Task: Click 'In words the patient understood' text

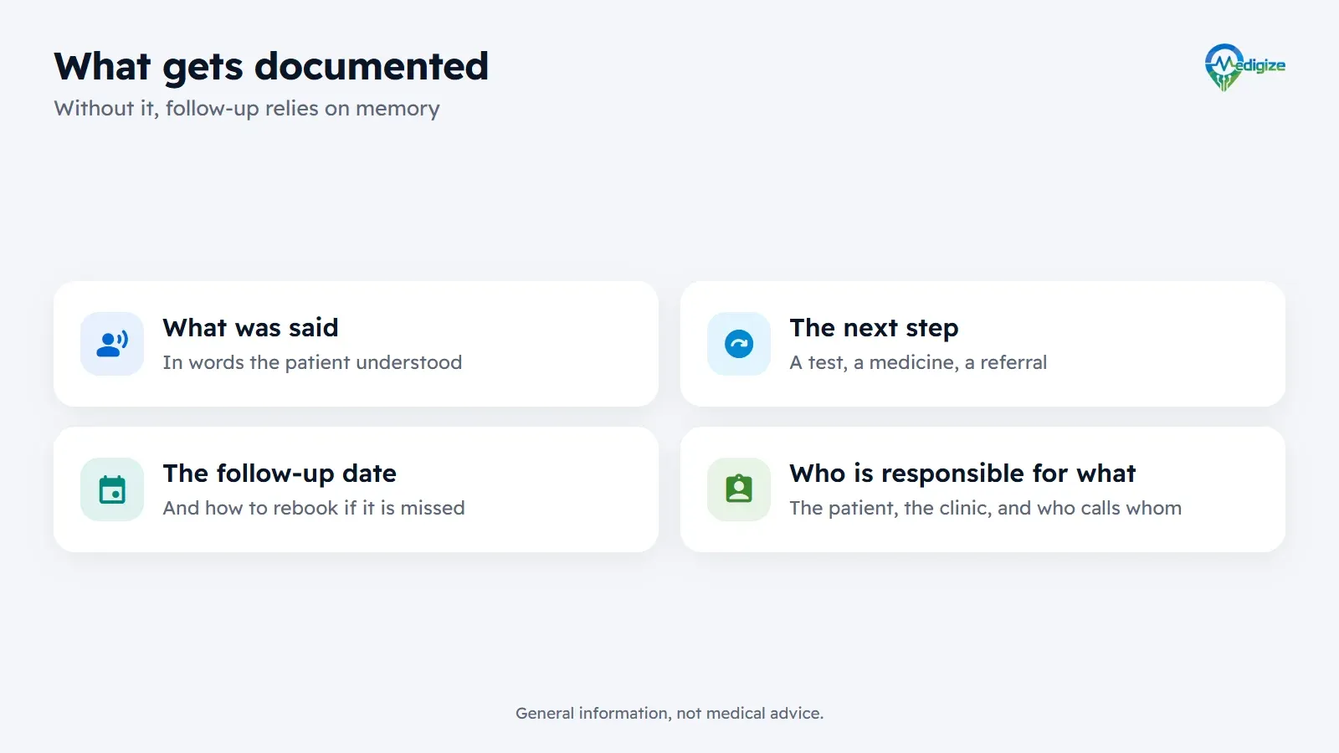Action: (x=312, y=362)
